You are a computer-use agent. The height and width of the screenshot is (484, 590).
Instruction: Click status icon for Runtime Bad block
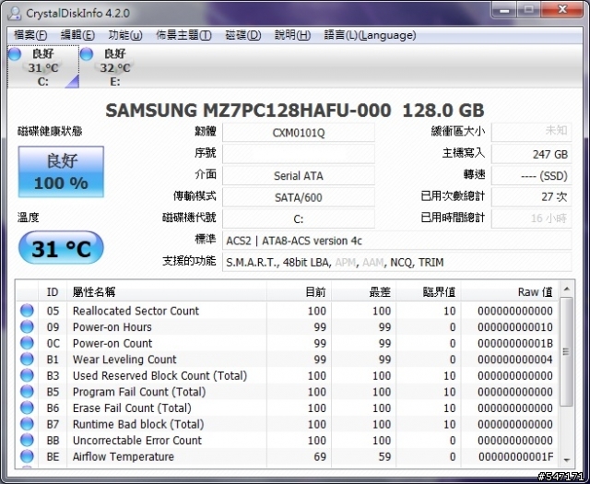tap(27, 424)
